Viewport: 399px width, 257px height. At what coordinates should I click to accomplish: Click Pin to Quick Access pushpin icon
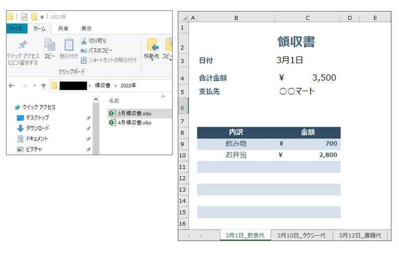point(23,45)
